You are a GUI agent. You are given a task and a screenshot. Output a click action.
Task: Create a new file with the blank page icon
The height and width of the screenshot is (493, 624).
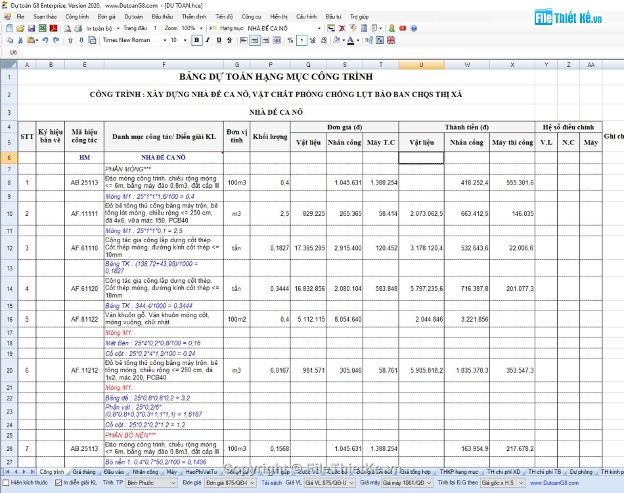[9, 28]
